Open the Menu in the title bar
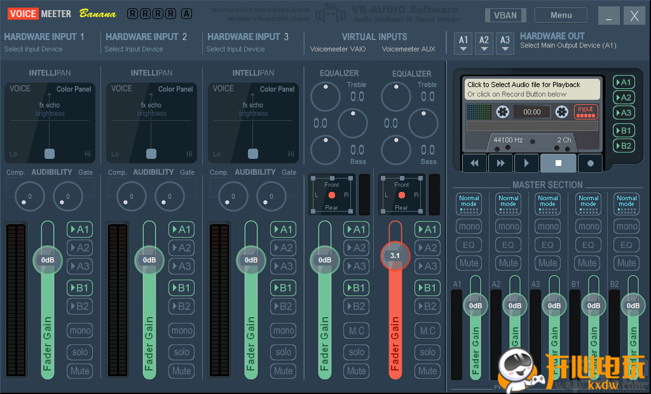The width and height of the screenshot is (651, 394). (561, 15)
